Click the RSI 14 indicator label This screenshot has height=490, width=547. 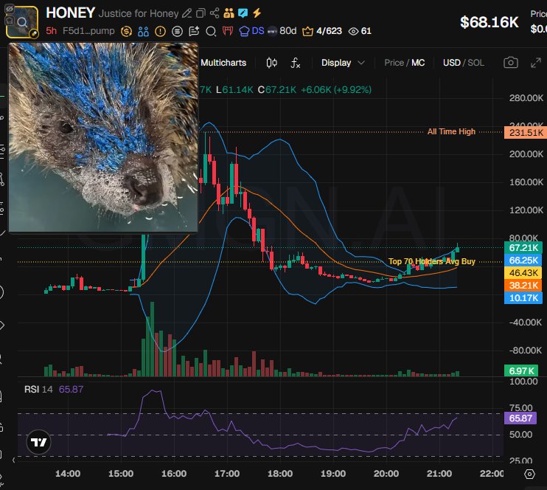[x=38, y=390]
